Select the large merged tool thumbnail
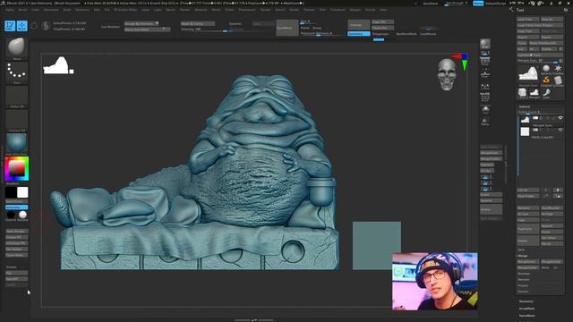Image resolution: width=573 pixels, height=322 pixels. tap(528, 74)
